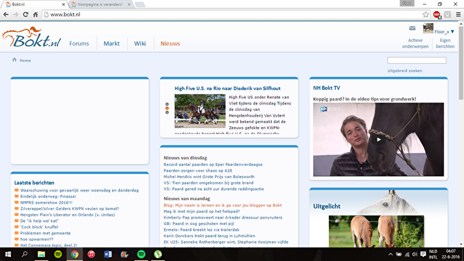
Task: Bookmark this page with the star icon
Action: [x=426, y=14]
